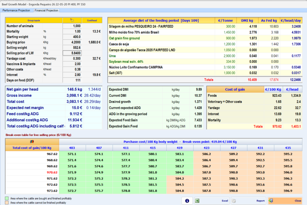
Task: Click the Total cost of gain/100 Kg header
Action: click(x=32, y=148)
